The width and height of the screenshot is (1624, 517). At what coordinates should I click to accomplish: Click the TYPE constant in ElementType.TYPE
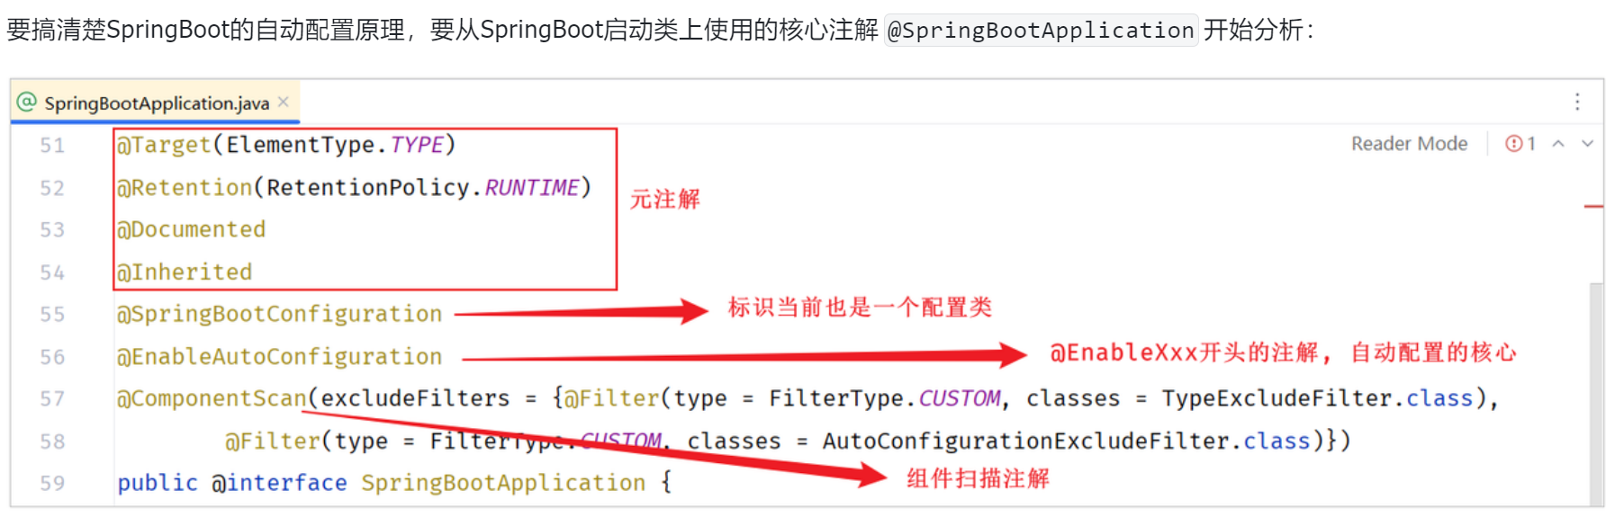[417, 145]
